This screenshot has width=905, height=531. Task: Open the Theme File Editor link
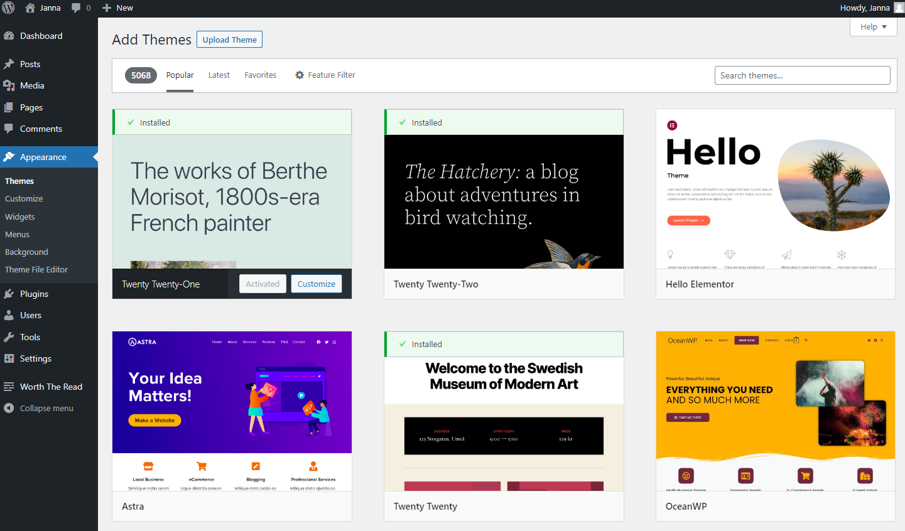[36, 269]
